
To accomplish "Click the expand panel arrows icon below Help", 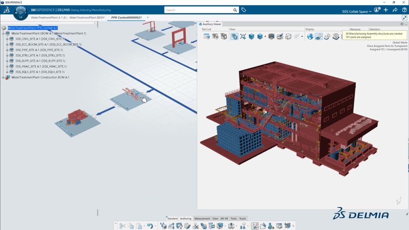I will (x=404, y=18).
